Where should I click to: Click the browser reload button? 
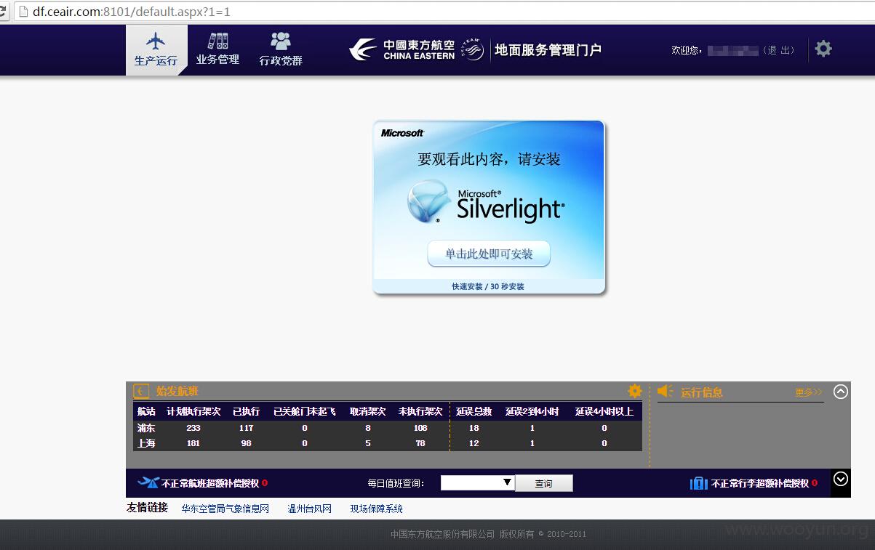pos(3,12)
